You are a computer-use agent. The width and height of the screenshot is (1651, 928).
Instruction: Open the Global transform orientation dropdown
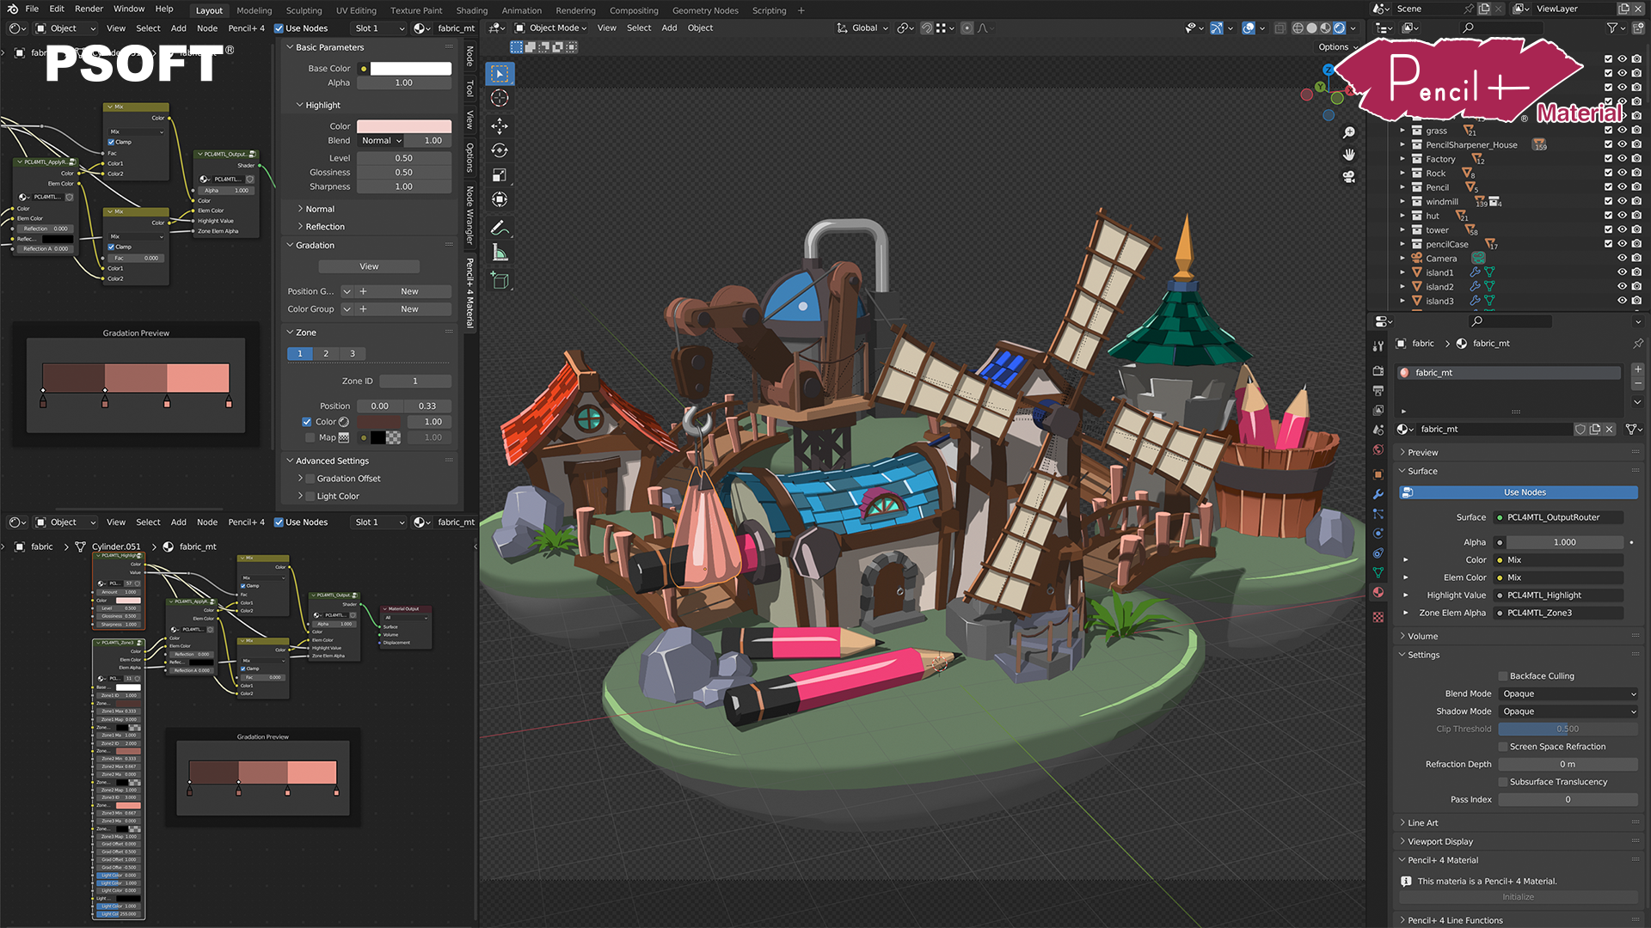click(863, 28)
